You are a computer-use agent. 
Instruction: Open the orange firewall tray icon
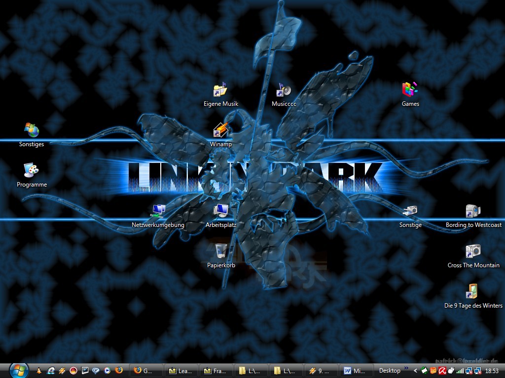(x=433, y=371)
